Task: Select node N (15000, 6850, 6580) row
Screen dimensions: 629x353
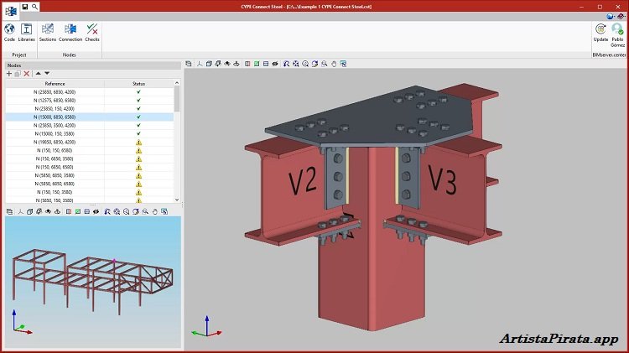Action: [55, 117]
